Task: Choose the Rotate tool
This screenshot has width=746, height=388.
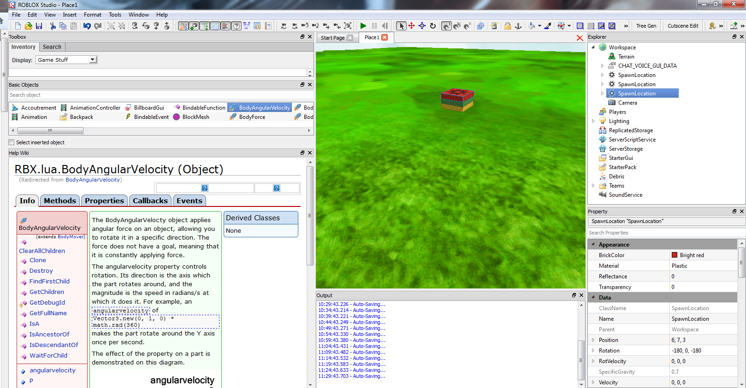Action: [x=433, y=26]
